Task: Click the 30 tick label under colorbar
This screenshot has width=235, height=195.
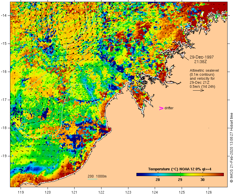Action: 202,180
